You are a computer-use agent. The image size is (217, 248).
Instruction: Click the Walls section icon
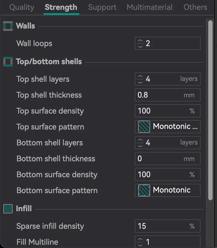(x=8, y=26)
